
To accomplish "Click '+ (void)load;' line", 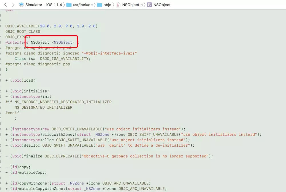I will (x=20, y=80).
